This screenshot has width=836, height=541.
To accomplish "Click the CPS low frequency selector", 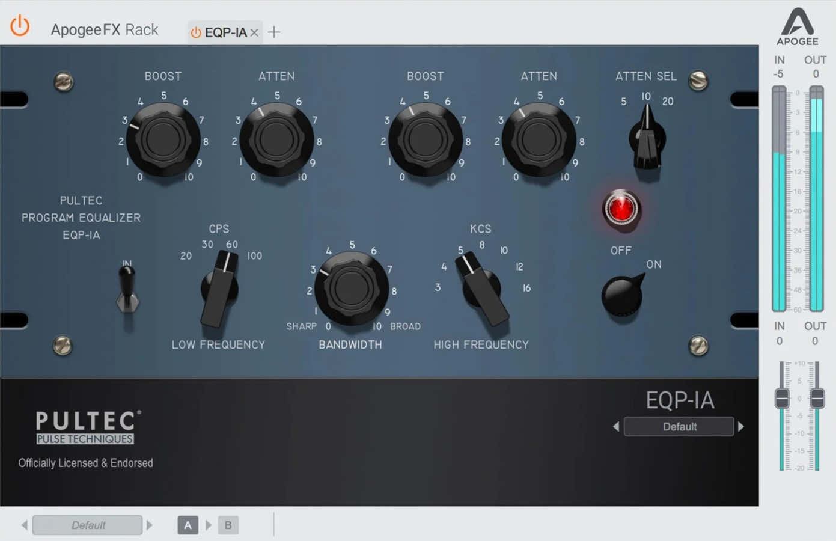I will click(x=219, y=290).
